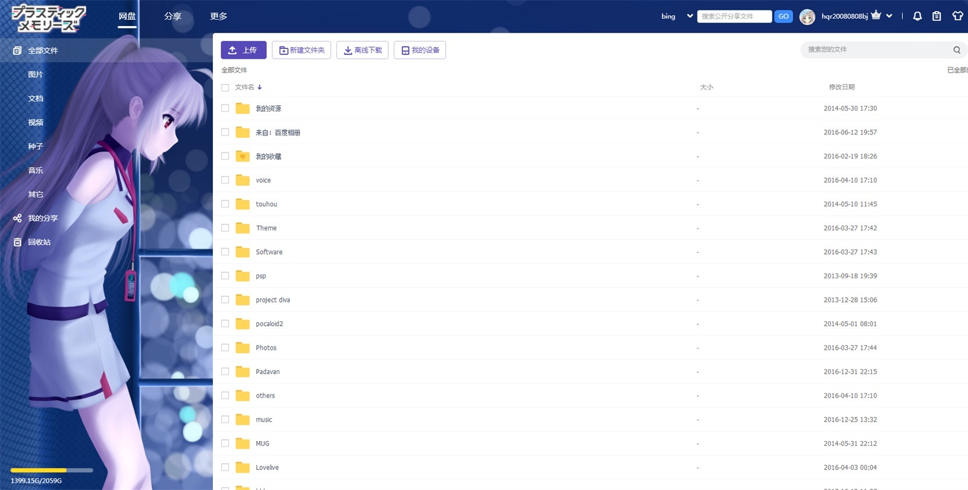This screenshot has width=968, height=490.
Task: Click the 我的资源 folder icon
Action: coord(243,108)
